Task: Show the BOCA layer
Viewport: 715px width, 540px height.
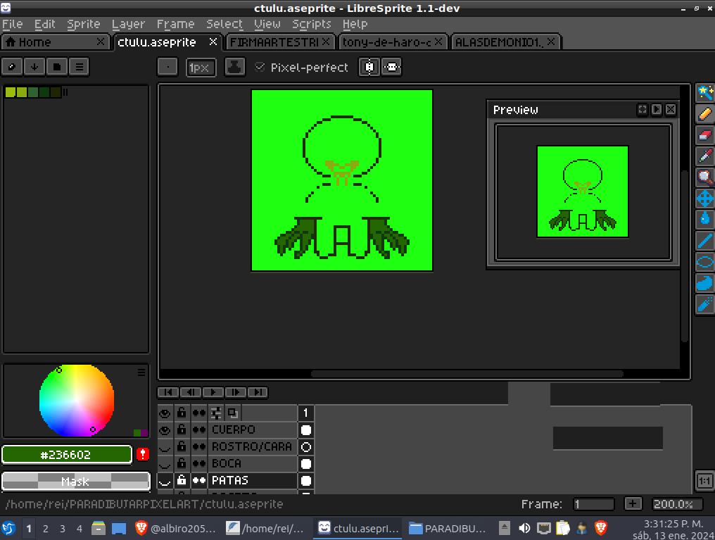Action: (x=165, y=463)
